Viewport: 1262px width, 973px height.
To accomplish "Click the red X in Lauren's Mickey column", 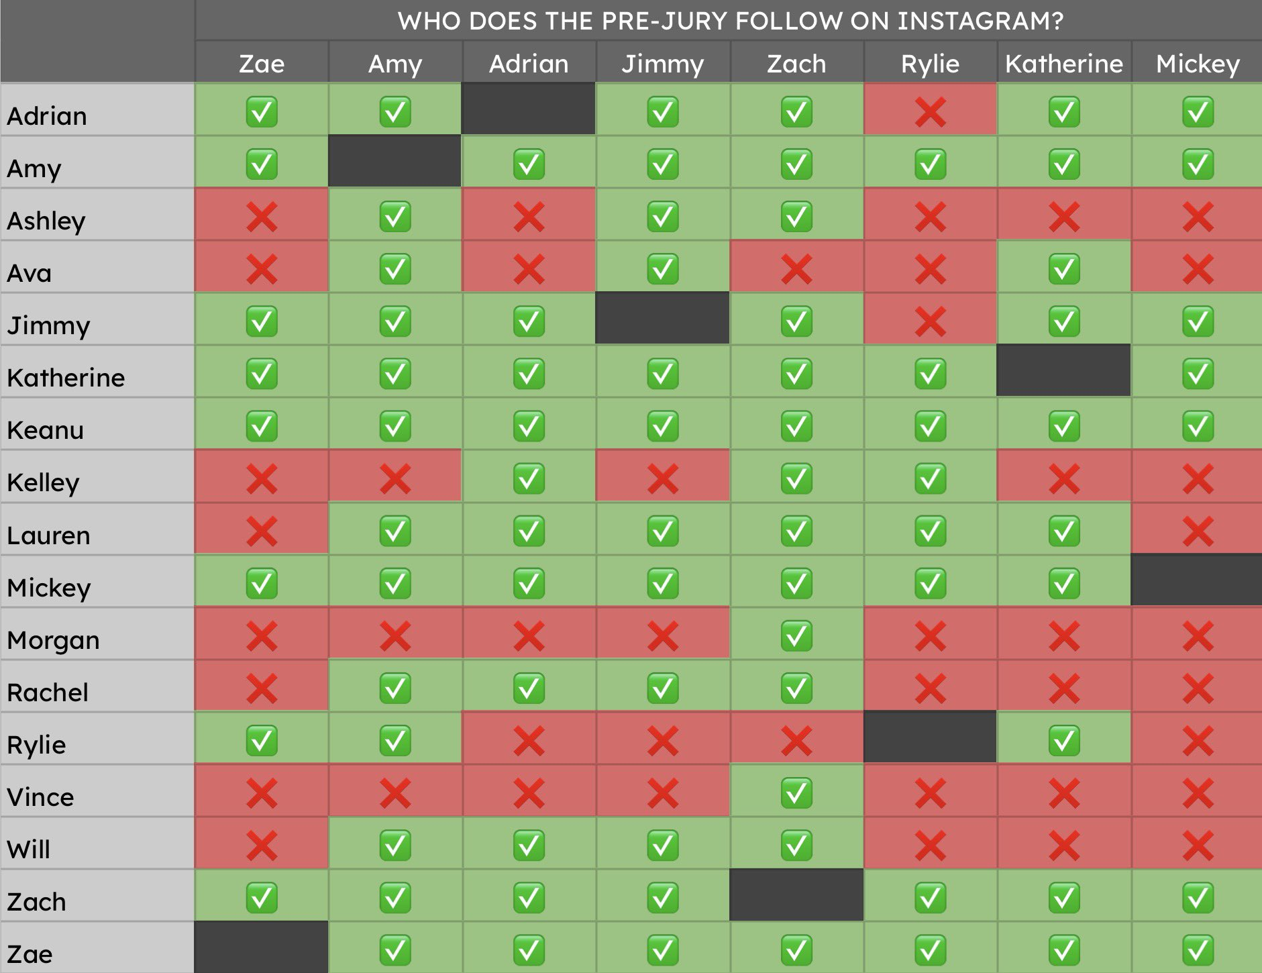I will (x=1198, y=531).
